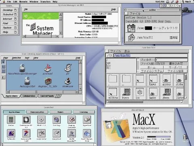194x146 pixels.
Task: Show the Games category in Launcher
Action: click(61, 112)
